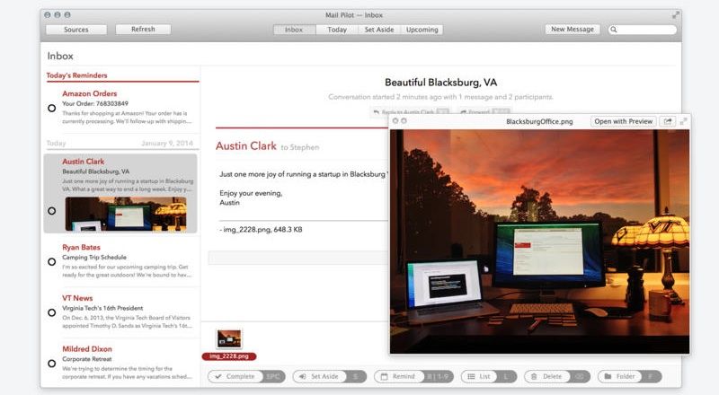Mark Austin Clark message complete circle
Screen dimensions: 719x395
(x=52, y=211)
